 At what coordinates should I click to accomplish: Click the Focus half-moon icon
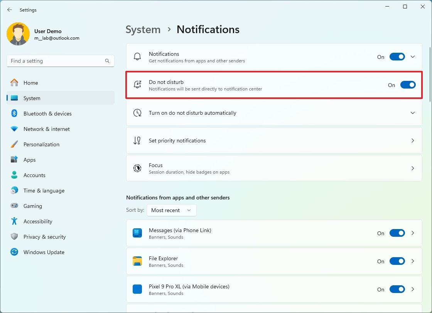[137, 168]
